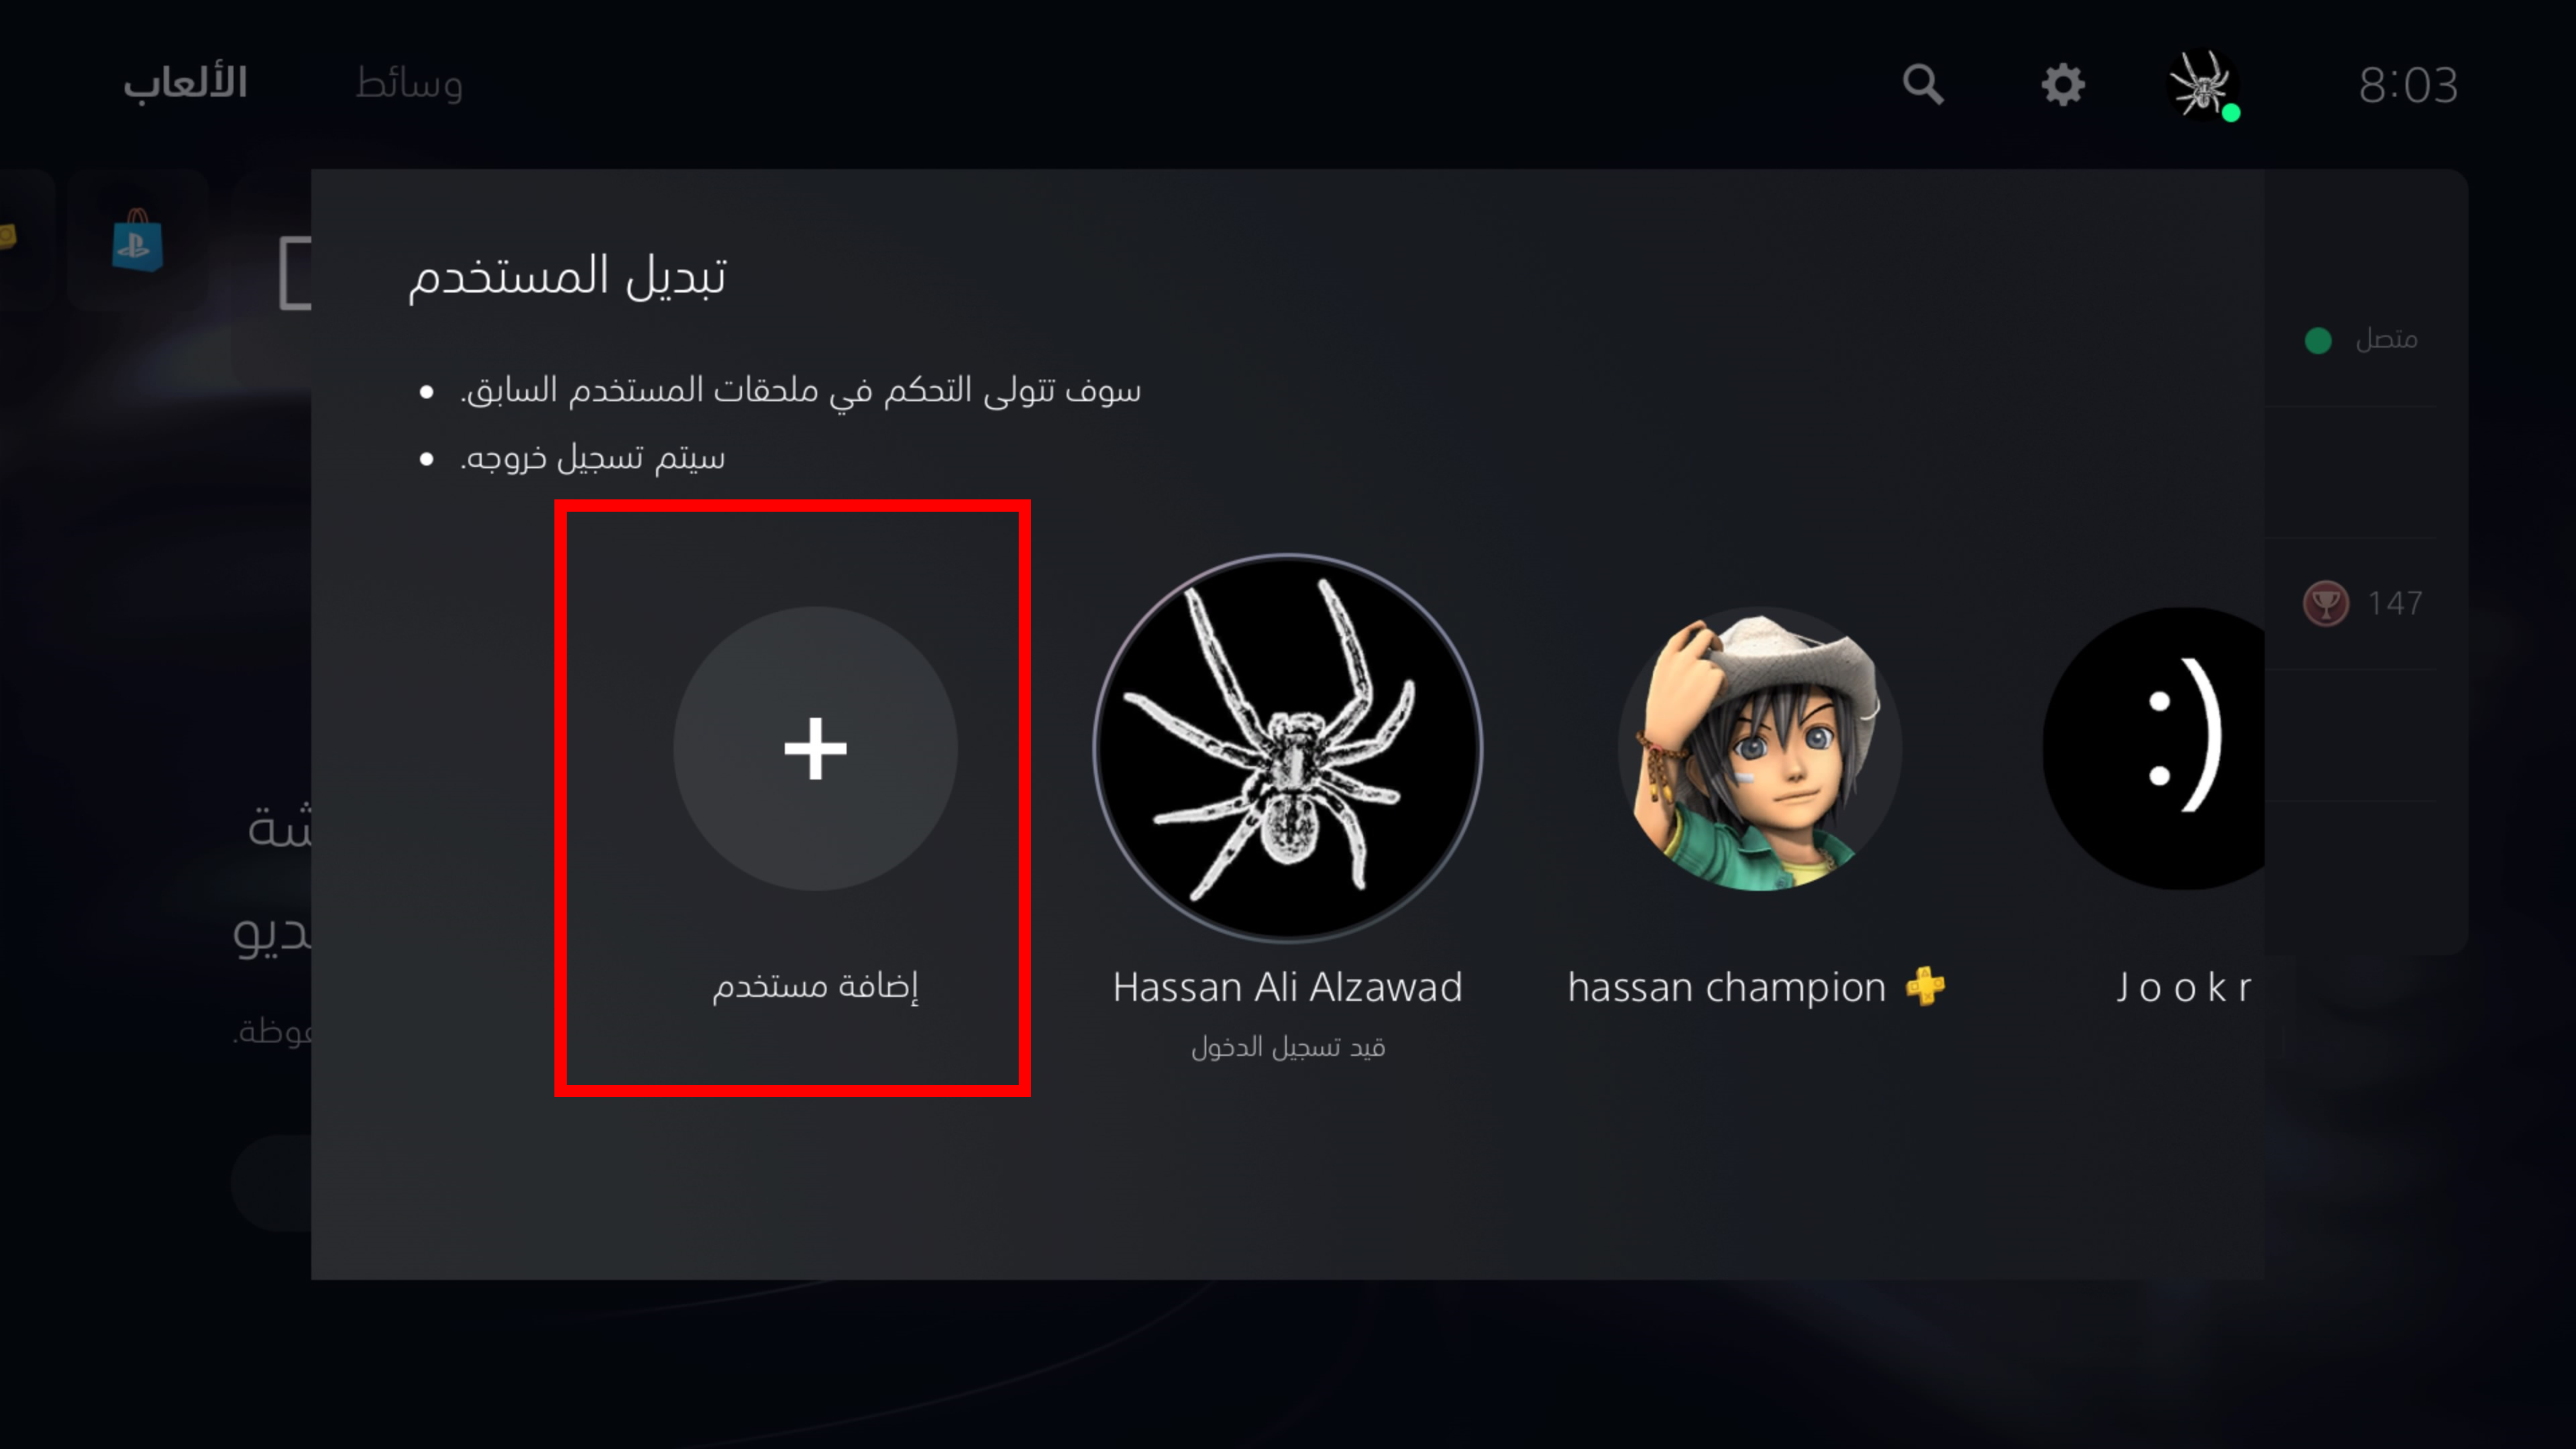Screen dimensions: 2576x1449
Task: Open the settings gear icon
Action: (x=2063, y=85)
